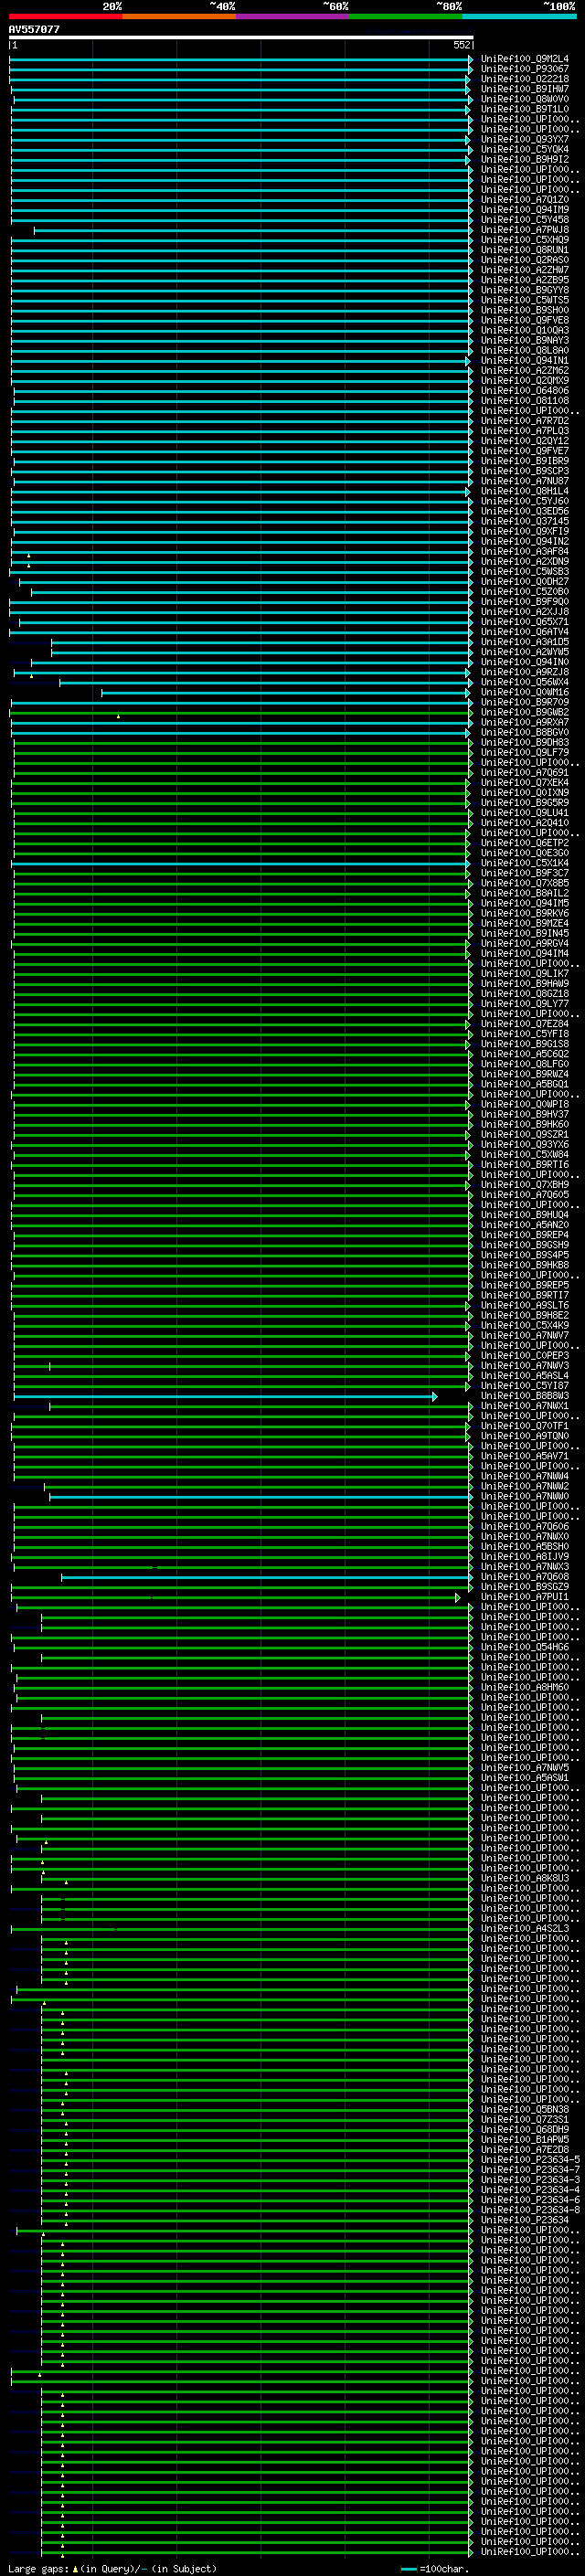Click the UniRef100_B9DH83 label
Viewport: 585px width, 2576px height.
click(x=524, y=743)
